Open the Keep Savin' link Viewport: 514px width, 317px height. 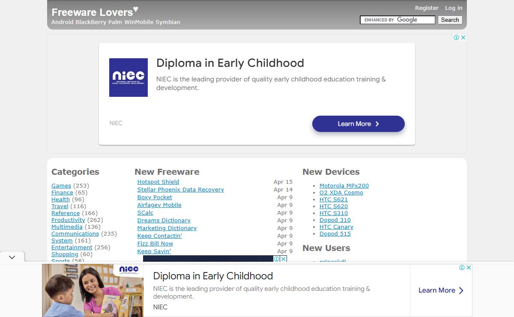click(154, 251)
